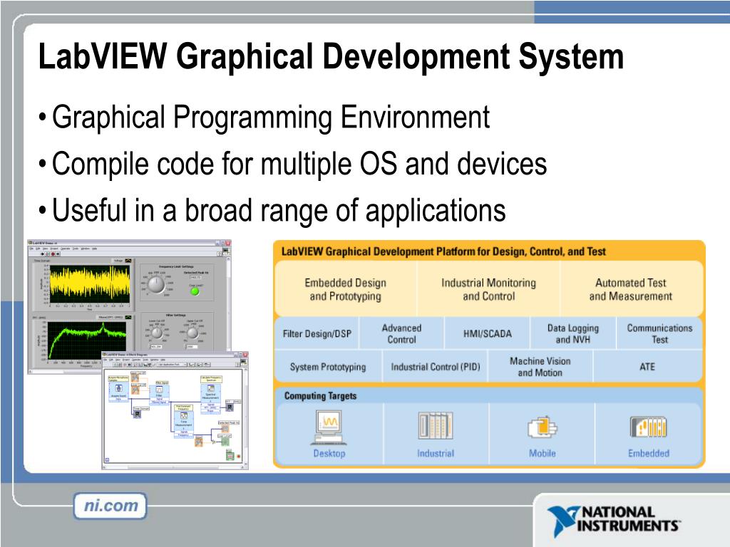Click the Industrial computing target icon
The width and height of the screenshot is (730, 547).
436,426
